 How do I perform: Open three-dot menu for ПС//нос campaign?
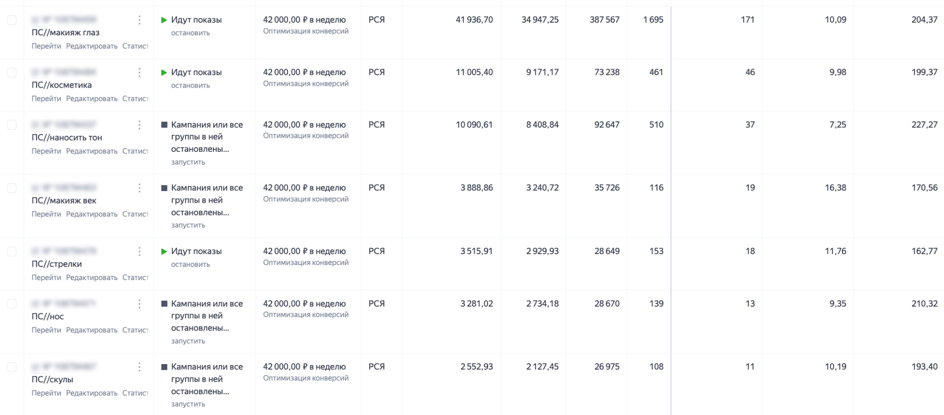(139, 304)
